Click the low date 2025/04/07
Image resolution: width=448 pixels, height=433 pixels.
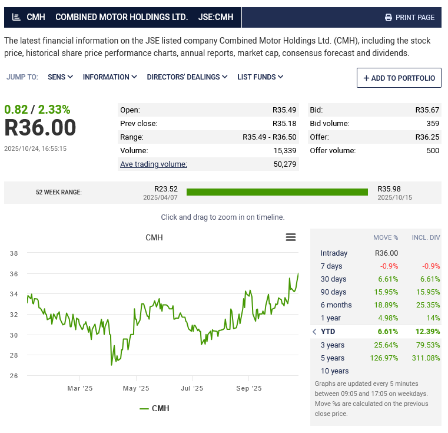click(x=160, y=197)
